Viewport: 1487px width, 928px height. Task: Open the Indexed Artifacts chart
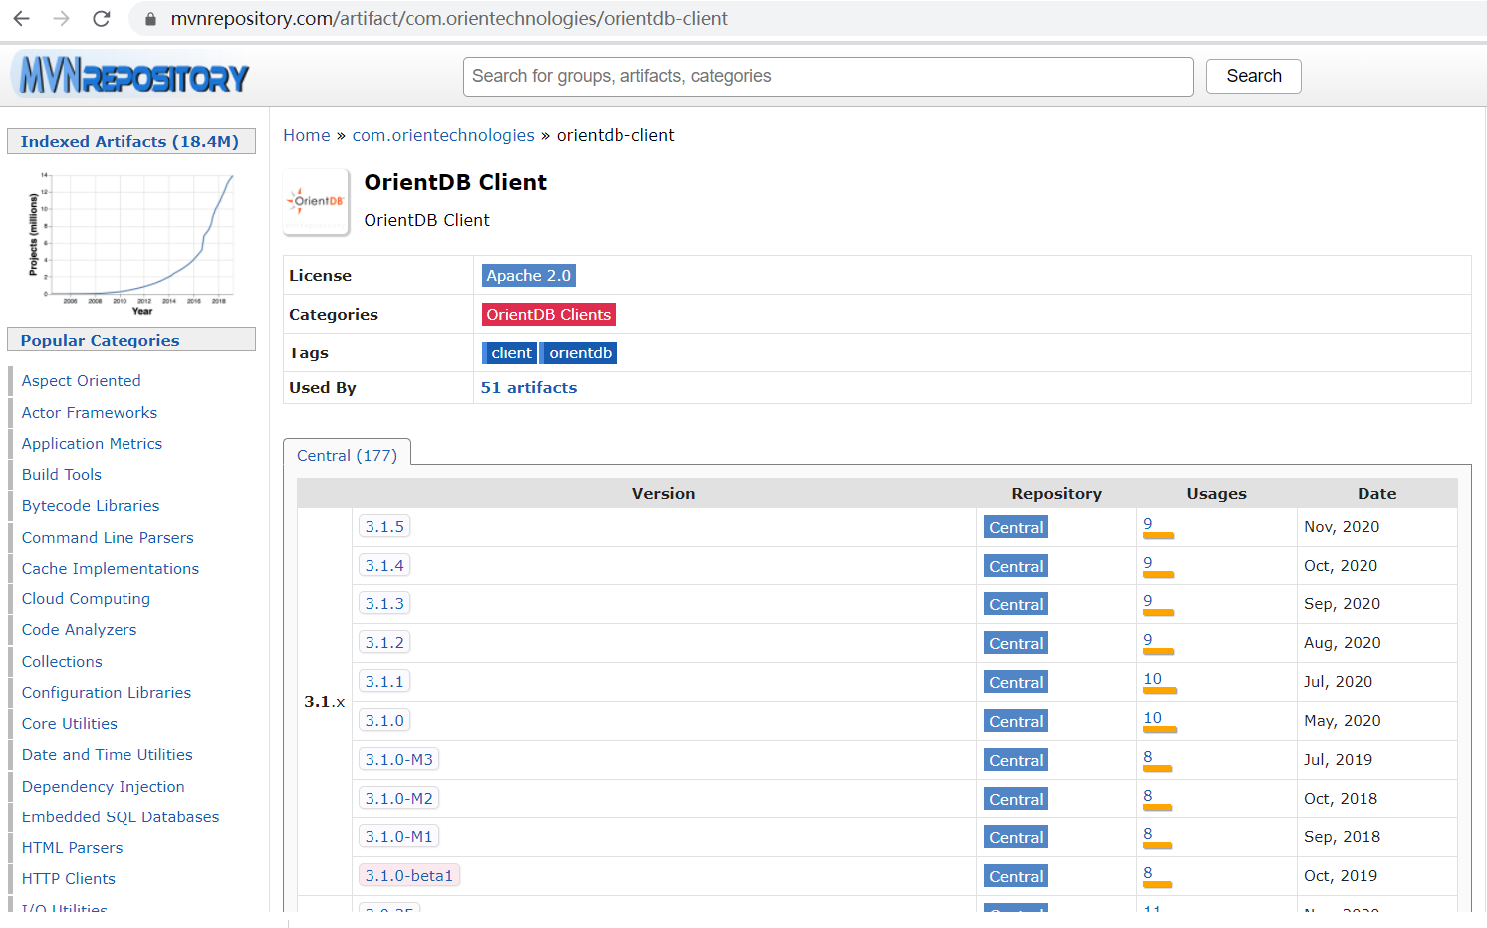click(x=132, y=243)
